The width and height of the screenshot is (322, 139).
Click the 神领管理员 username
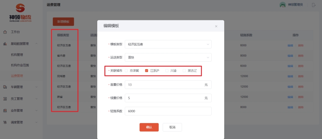coord(295,5)
